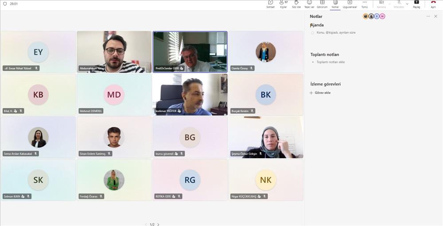This screenshot has height=226, width=443.
Task: Toggle the Kamera button
Action: point(381,4)
